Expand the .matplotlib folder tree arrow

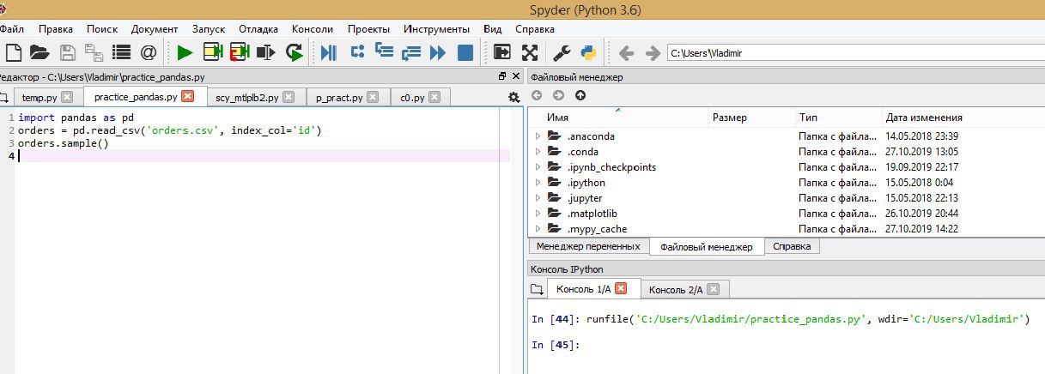point(538,214)
